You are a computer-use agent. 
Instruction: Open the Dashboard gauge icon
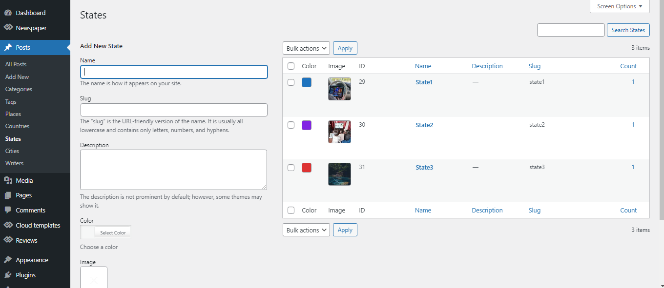click(8, 13)
